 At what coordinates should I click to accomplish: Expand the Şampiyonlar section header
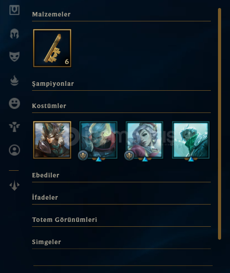[53, 84]
